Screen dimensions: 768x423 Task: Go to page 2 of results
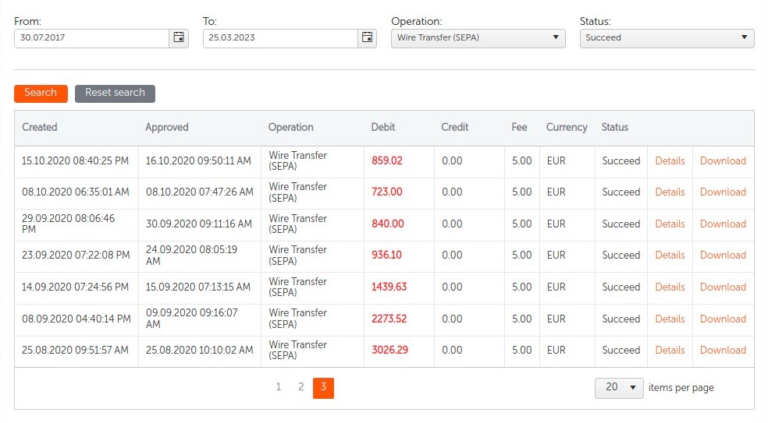(x=300, y=387)
